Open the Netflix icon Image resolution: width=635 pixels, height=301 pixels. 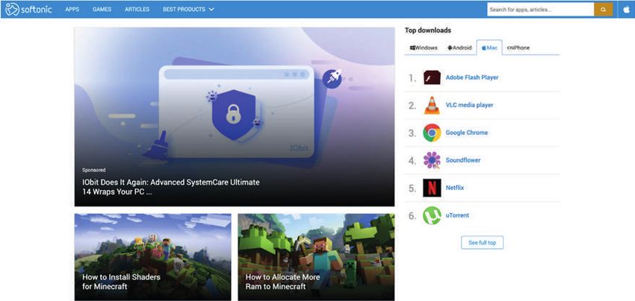[x=432, y=188]
